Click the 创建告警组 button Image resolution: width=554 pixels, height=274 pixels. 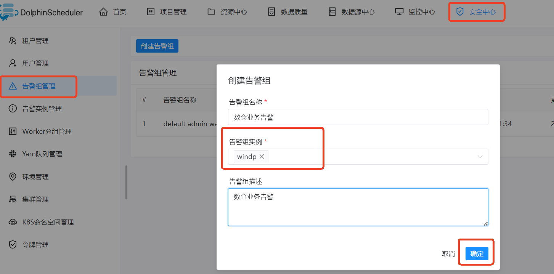point(157,46)
